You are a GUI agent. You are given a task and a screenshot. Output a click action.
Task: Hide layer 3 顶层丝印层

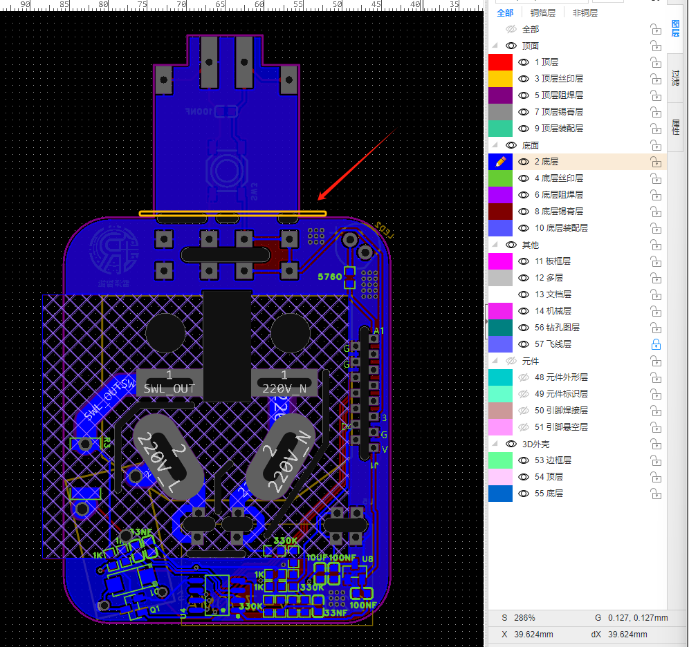coord(524,79)
